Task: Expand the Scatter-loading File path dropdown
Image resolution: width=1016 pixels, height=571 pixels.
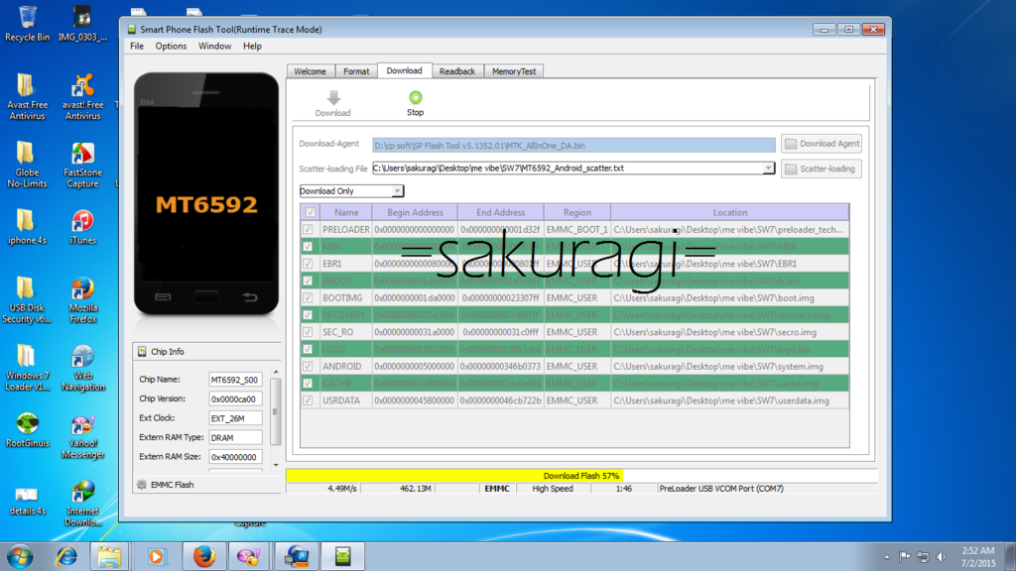Action: (768, 169)
